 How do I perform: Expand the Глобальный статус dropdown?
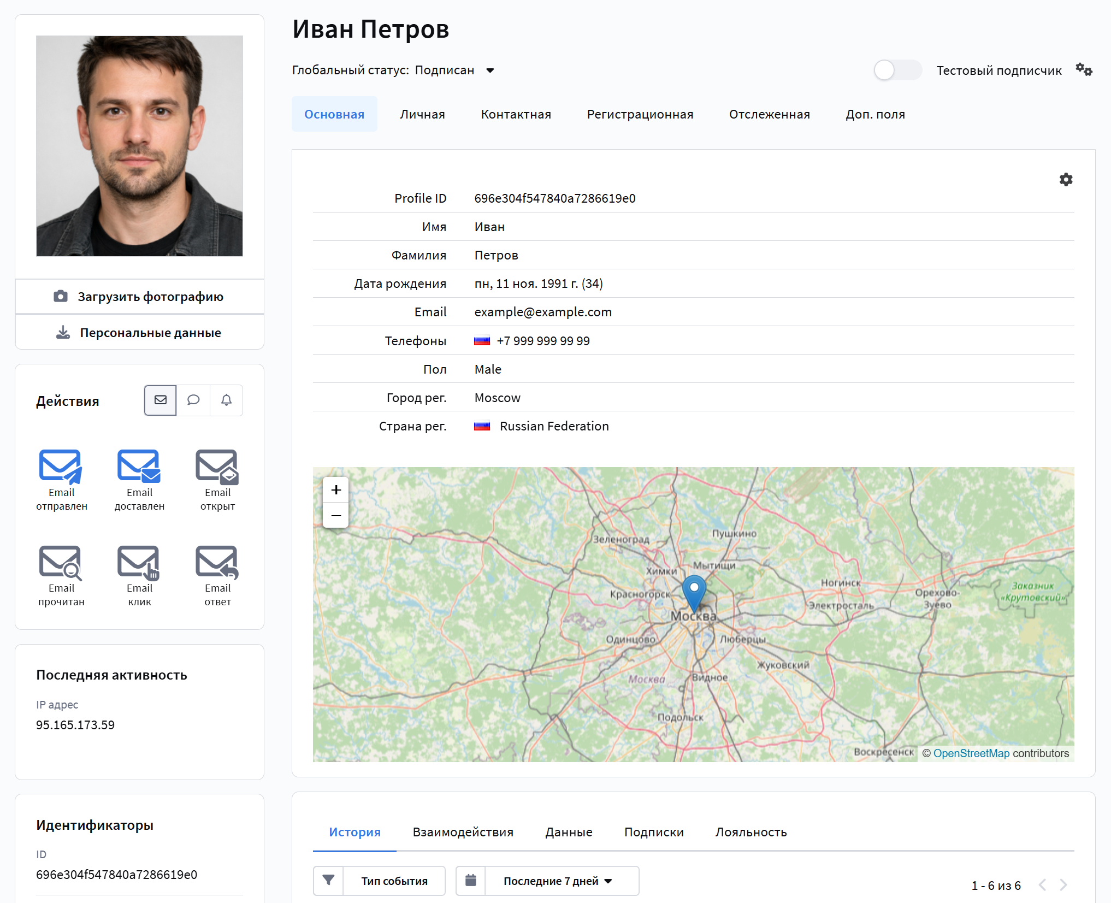[490, 70]
